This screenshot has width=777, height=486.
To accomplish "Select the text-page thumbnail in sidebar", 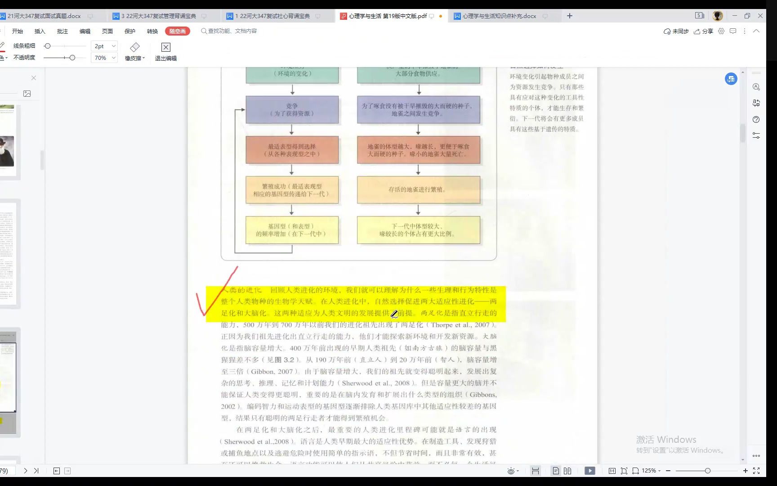I will click(7, 253).
